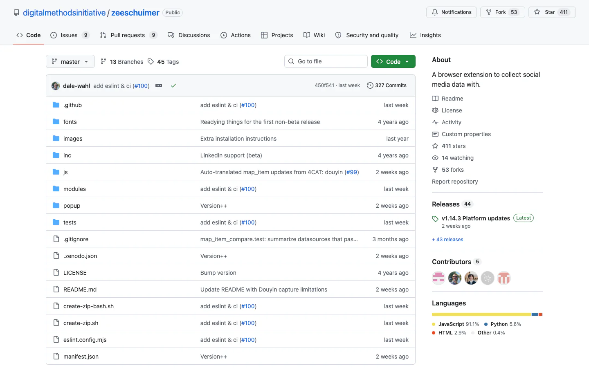
Task: View 411 stars link
Action: click(x=449, y=146)
